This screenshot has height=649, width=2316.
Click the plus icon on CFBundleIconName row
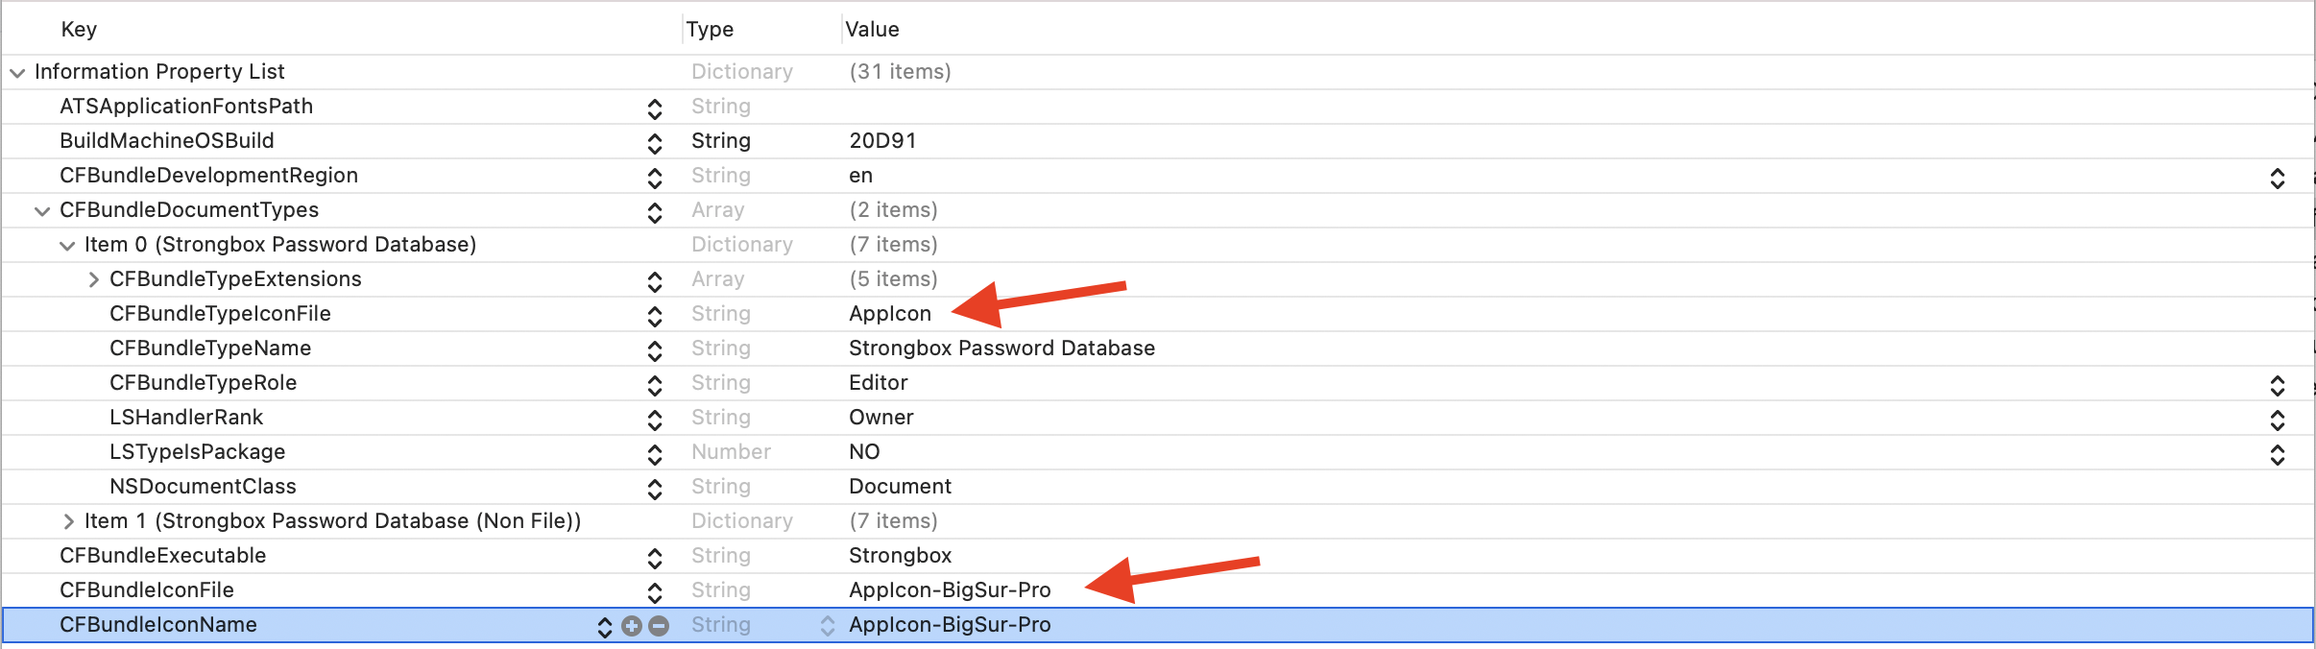pyautogui.click(x=631, y=625)
